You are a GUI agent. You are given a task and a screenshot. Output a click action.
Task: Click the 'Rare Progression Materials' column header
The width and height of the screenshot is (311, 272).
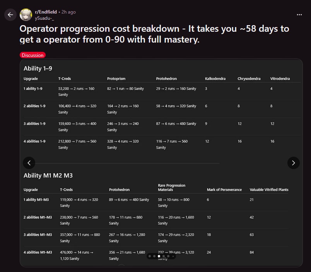(x=172, y=188)
